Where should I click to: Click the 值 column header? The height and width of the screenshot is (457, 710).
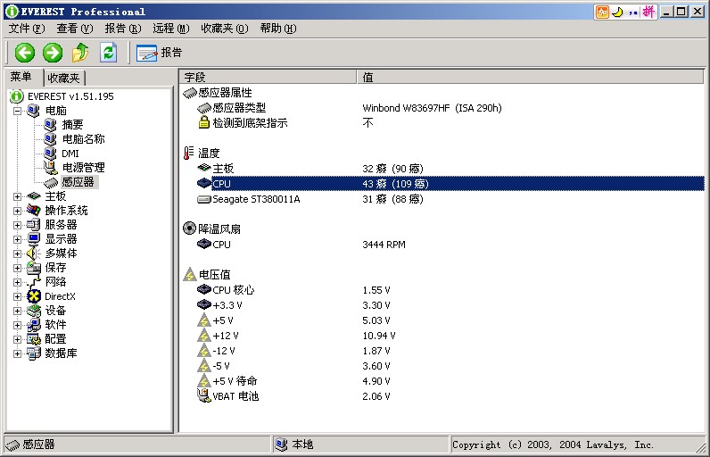pyautogui.click(x=530, y=78)
